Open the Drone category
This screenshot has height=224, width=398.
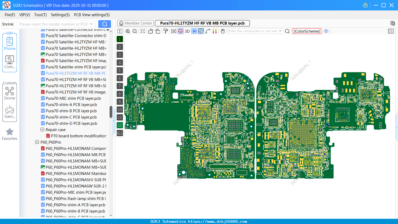pos(10,93)
